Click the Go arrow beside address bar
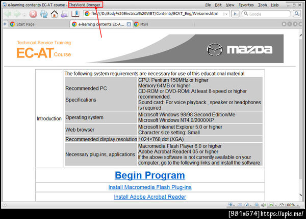Image resolution: width=306 pixels, height=219 pixels. click(235, 14)
